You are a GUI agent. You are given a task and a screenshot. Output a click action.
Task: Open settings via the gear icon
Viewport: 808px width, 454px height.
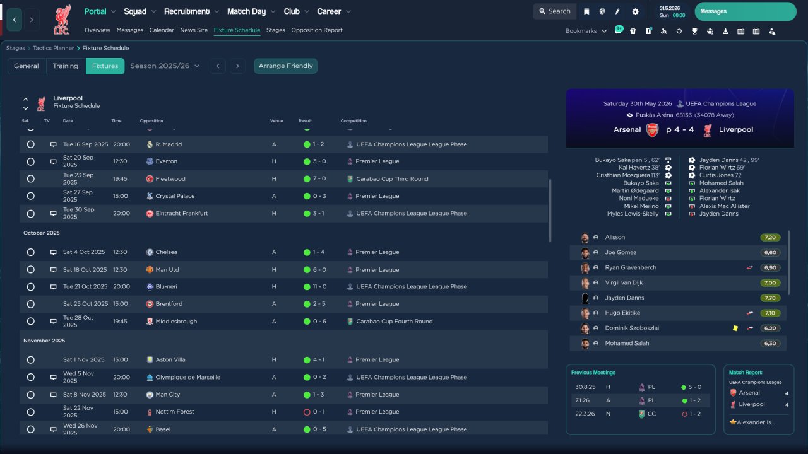click(x=635, y=11)
